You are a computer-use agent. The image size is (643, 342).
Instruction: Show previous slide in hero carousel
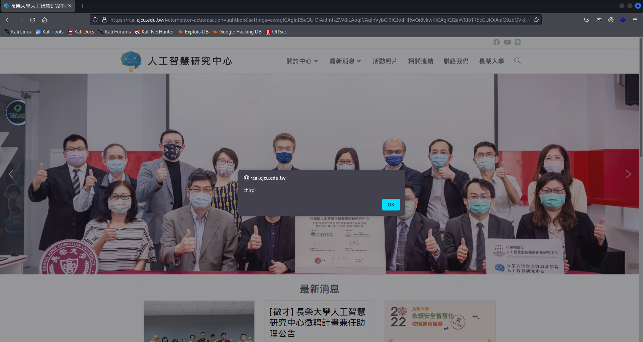pos(11,174)
